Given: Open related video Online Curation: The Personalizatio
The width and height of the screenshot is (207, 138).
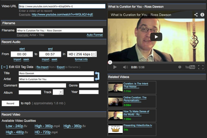Looking at the screenshot, I should (x=135, y=99).
